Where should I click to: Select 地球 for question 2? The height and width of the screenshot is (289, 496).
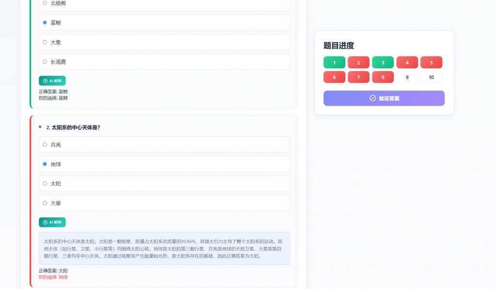pos(164,165)
